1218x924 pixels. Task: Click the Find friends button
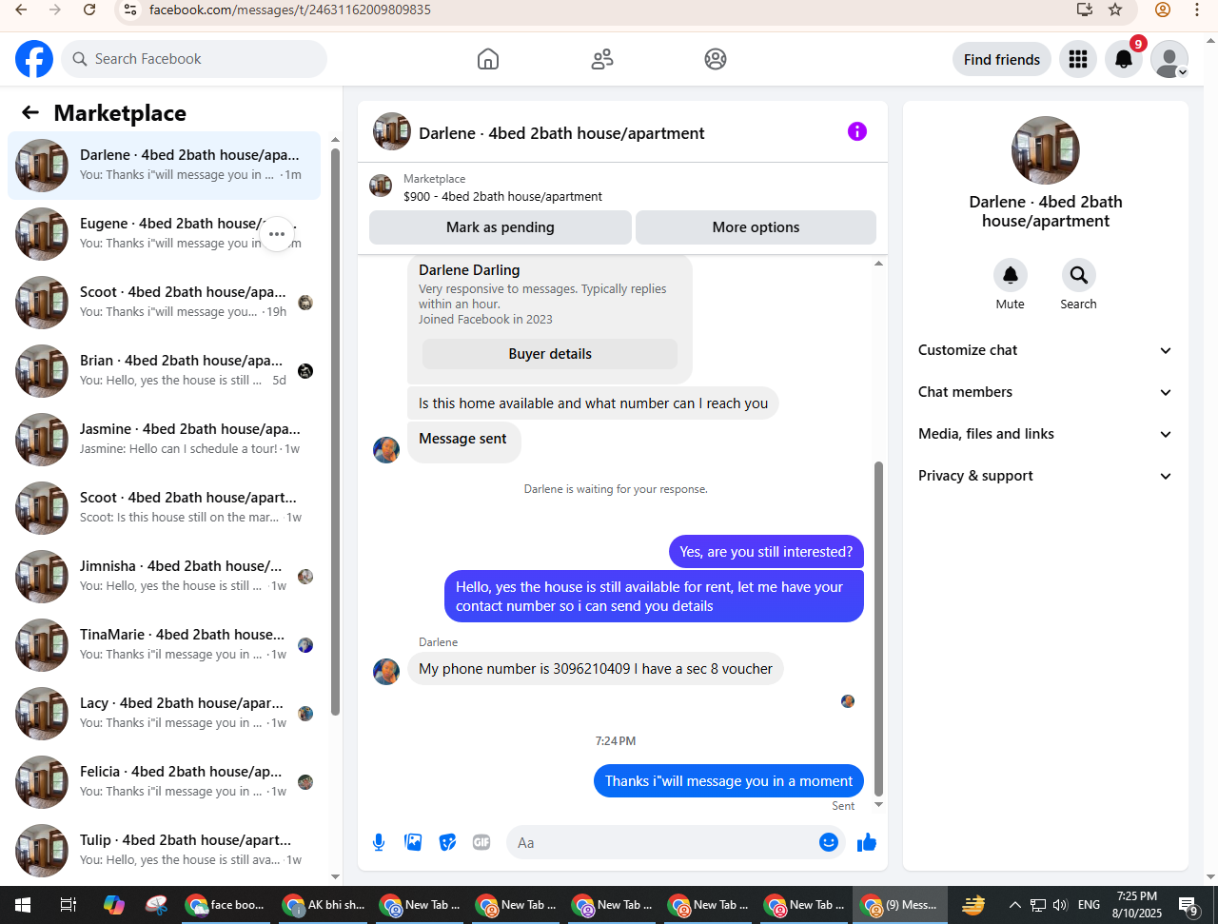[x=1002, y=59]
